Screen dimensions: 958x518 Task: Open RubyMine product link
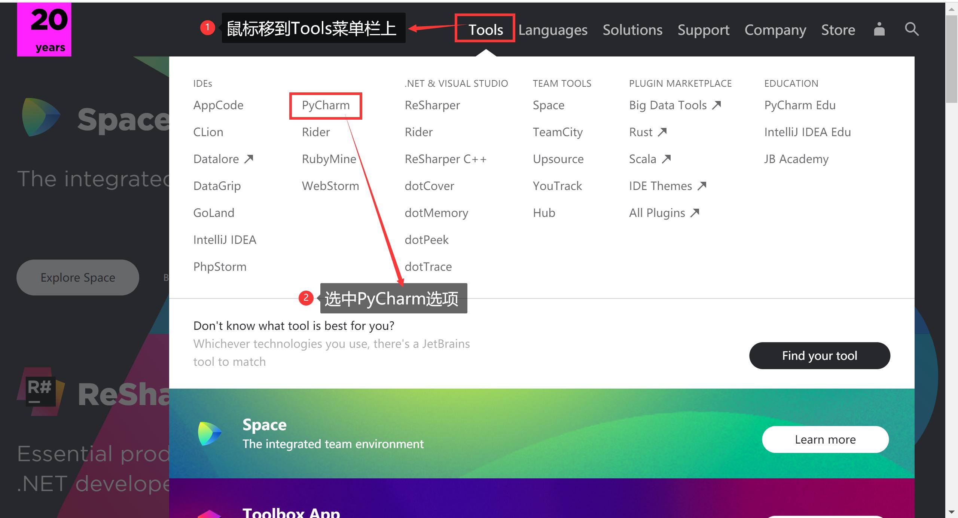point(329,159)
